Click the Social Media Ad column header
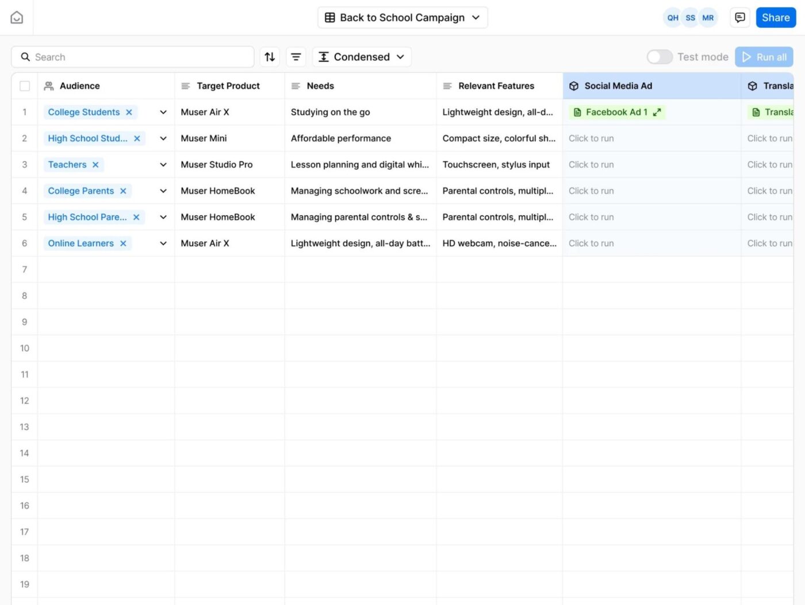 tap(618, 86)
